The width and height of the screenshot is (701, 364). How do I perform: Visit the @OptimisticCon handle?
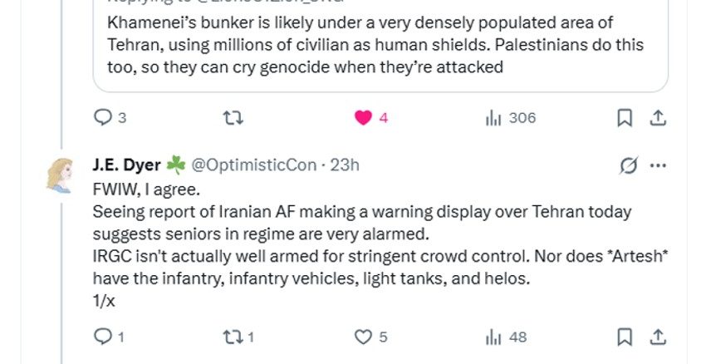coord(254,165)
